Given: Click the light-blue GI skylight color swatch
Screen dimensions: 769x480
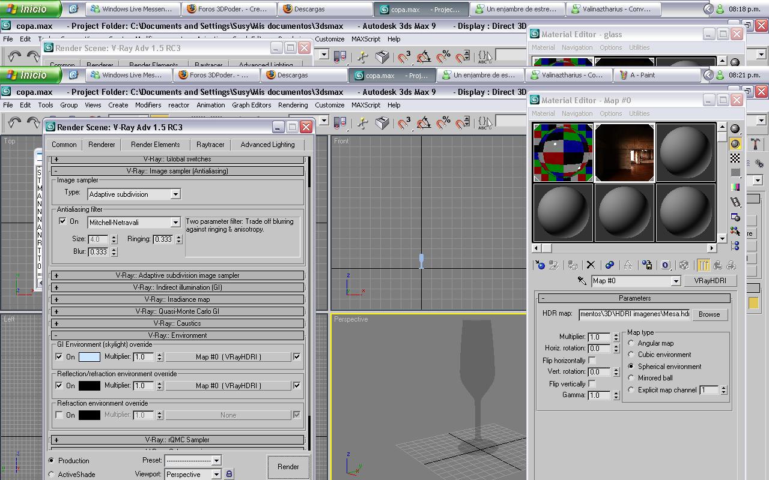Looking at the screenshot, I should tap(90, 357).
